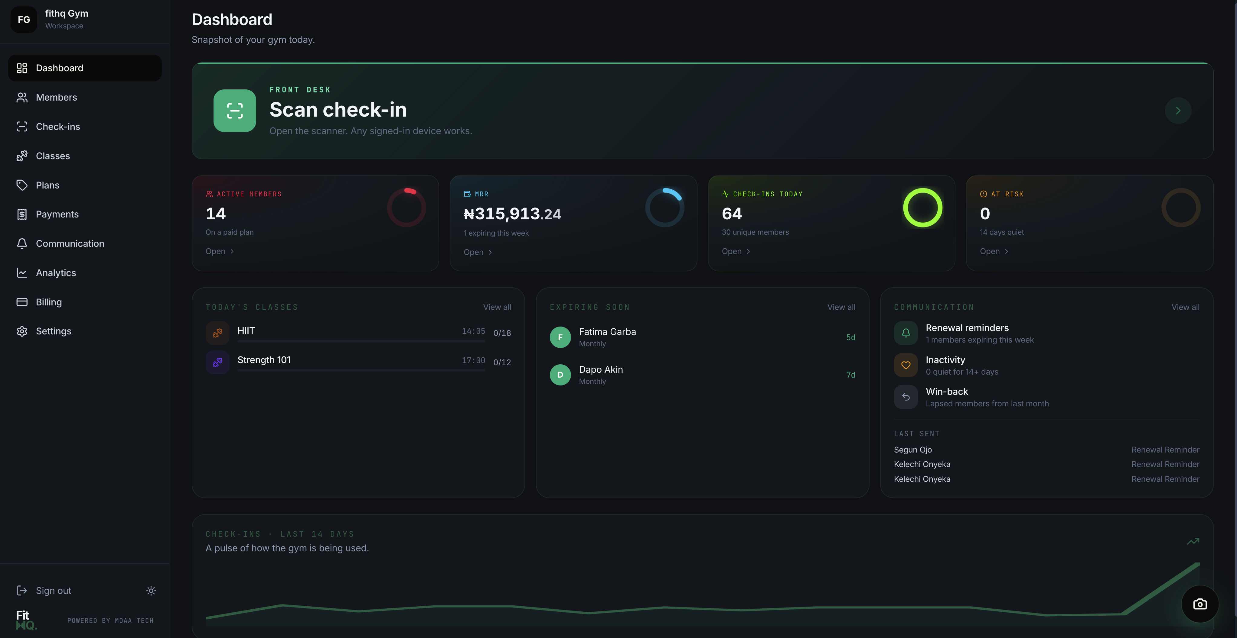Select Payments in the sidebar

pyautogui.click(x=84, y=214)
